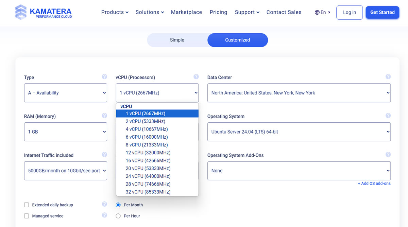
Task: Select 32 vCPU (85333MHz) option
Action: [x=148, y=192]
